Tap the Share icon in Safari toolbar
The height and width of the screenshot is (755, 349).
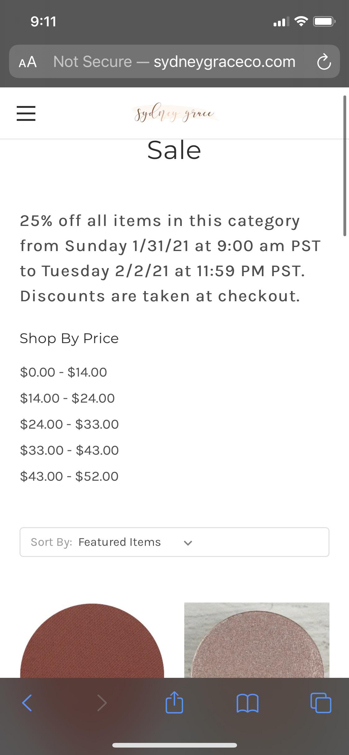[174, 703]
